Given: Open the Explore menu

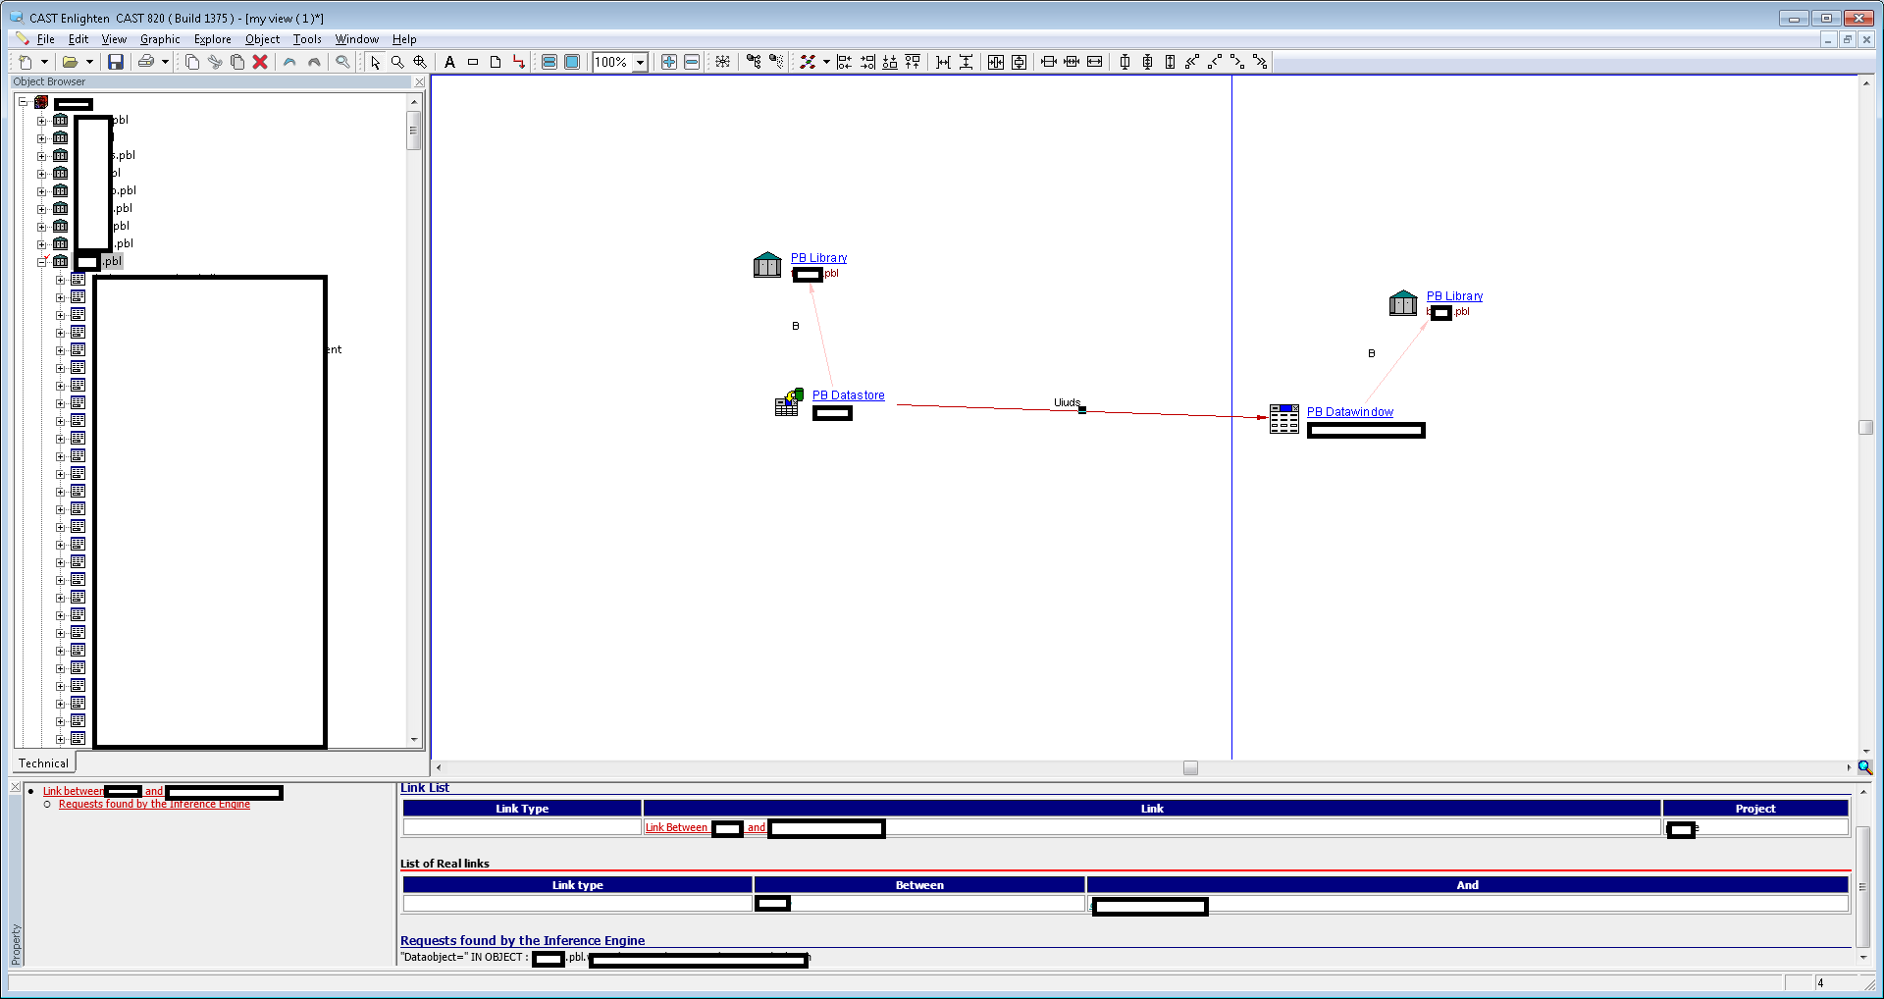Looking at the screenshot, I should pyautogui.click(x=212, y=39).
